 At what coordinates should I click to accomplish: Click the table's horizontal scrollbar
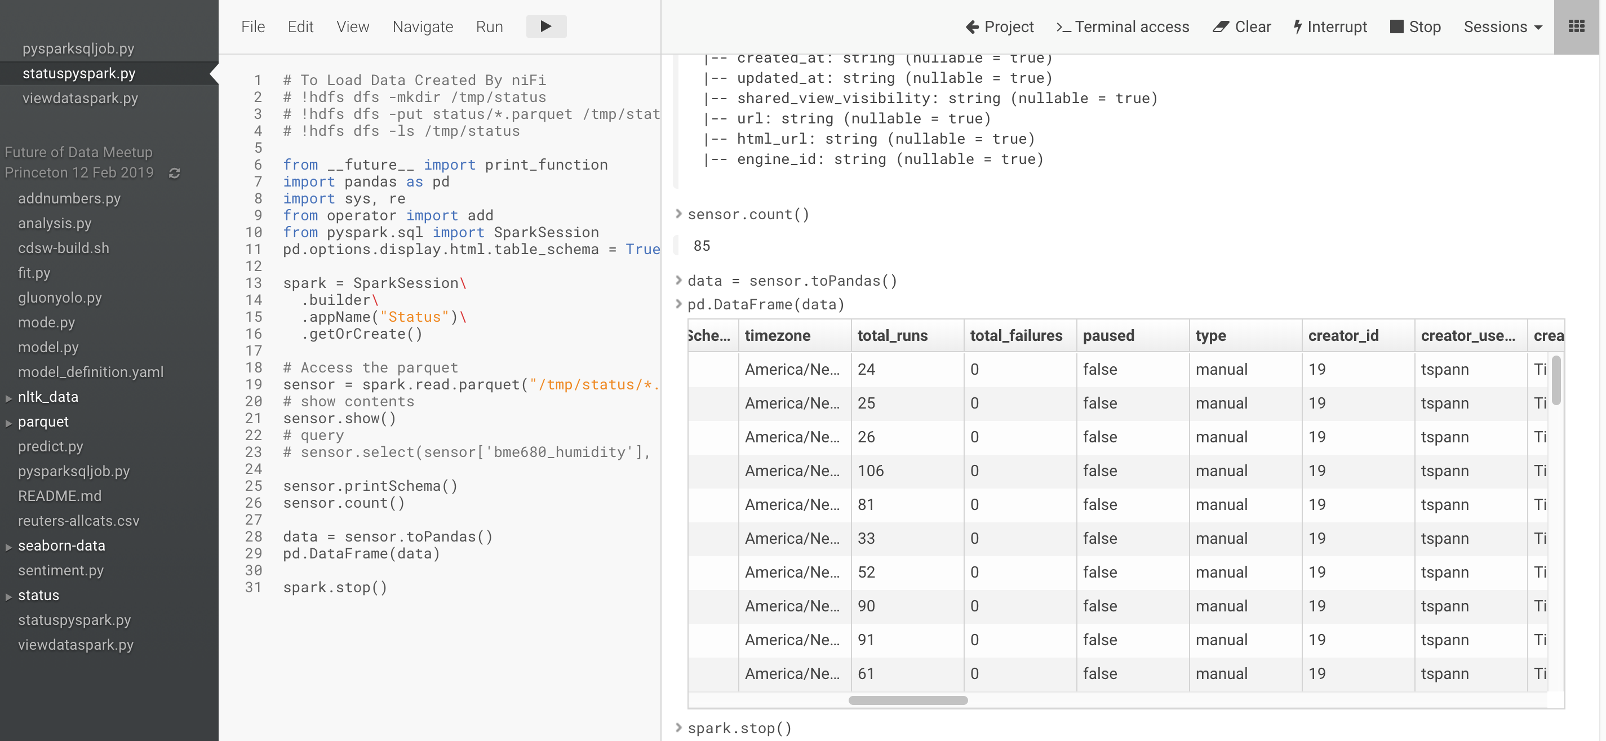pos(908,700)
